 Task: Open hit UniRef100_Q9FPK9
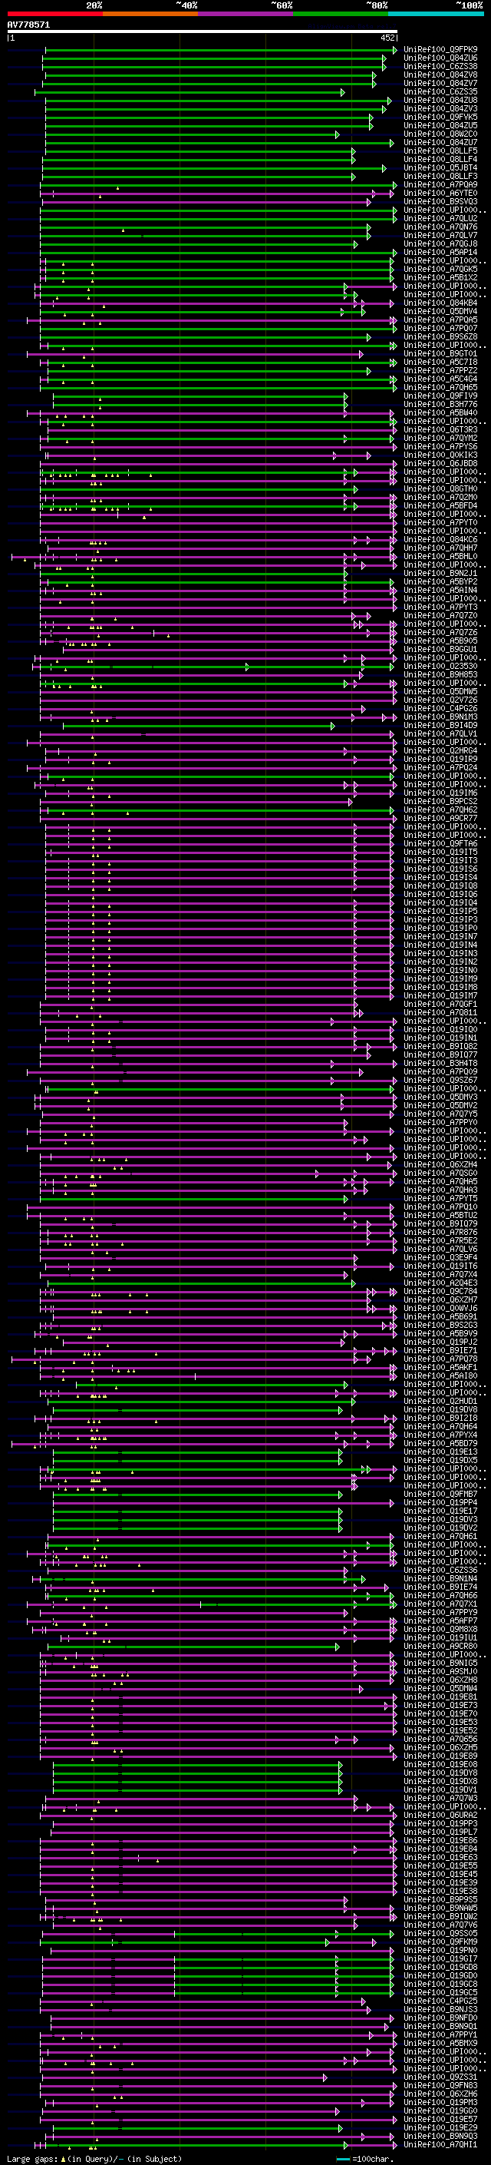pos(440,50)
